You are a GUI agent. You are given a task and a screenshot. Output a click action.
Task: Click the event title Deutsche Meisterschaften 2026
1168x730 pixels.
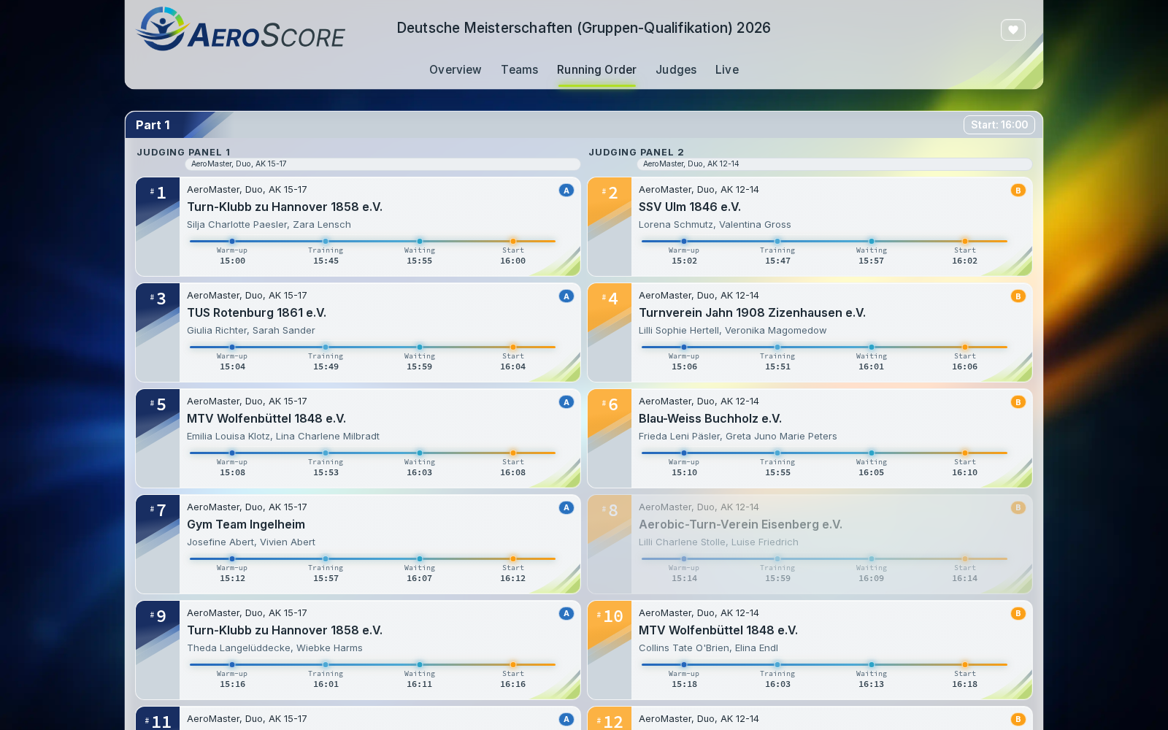point(583,28)
